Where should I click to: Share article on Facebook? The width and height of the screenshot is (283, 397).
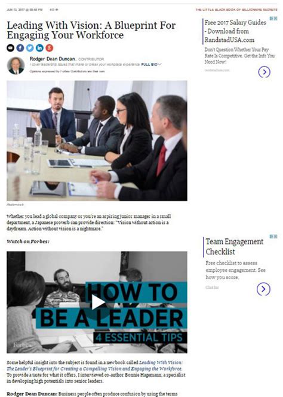click(x=20, y=48)
